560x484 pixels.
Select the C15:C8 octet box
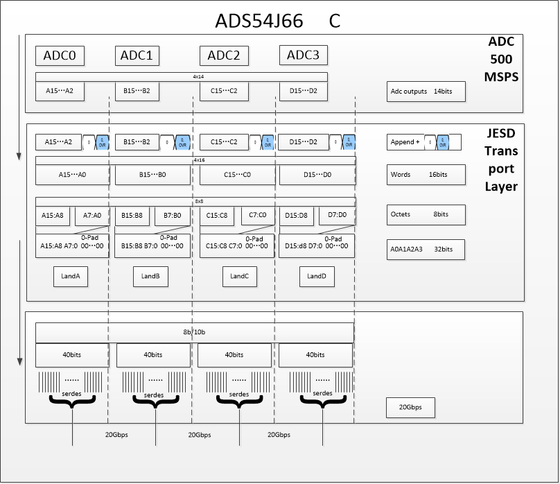(x=217, y=216)
